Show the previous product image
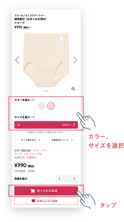The image size is (124, 222). click(x=17, y=60)
